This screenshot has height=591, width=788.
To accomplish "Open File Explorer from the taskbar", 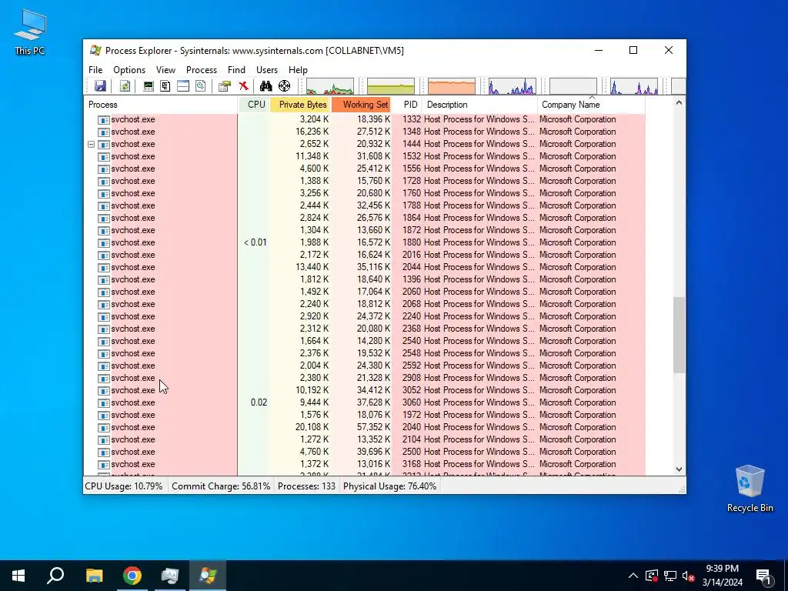I will click(x=94, y=576).
